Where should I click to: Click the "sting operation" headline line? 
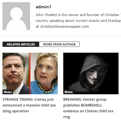(x=16, y=111)
